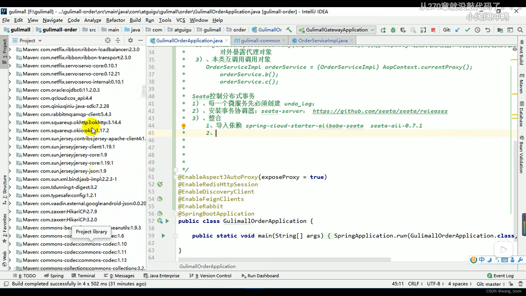Open 9: Version Control tool window
This screenshot has height=296, width=526.
pos(210,276)
